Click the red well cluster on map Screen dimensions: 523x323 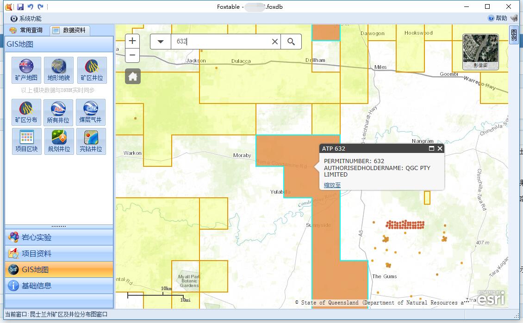(x=405, y=225)
